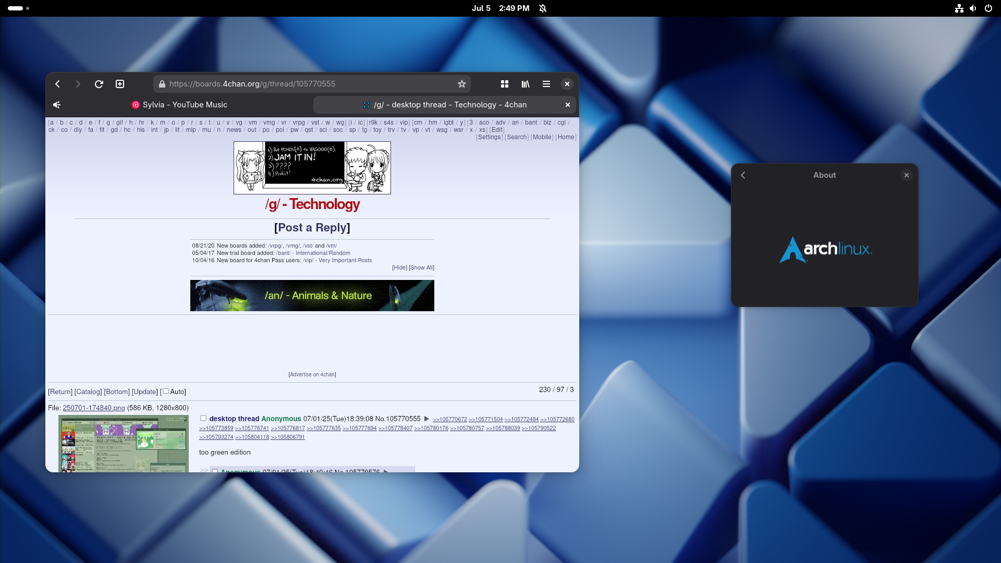Reload the current page
The image size is (1001, 563).
pos(99,84)
